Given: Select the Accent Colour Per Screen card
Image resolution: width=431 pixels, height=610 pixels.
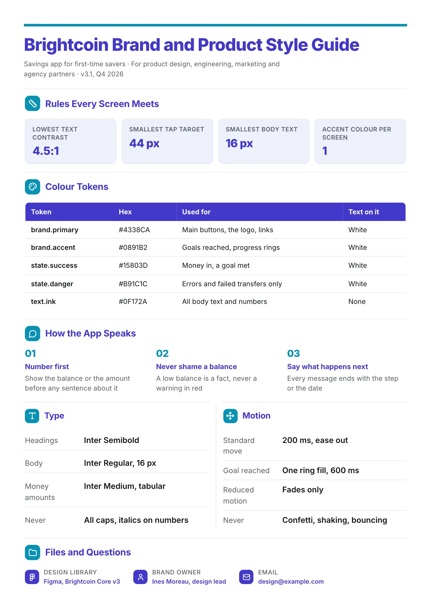Looking at the screenshot, I should pyautogui.click(x=360, y=141).
